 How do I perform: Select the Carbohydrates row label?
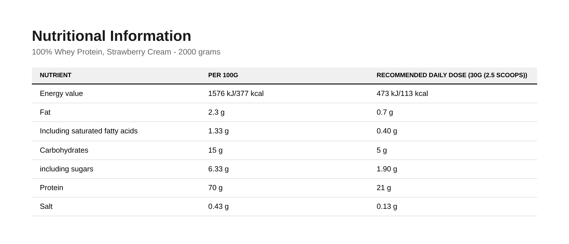pyautogui.click(x=64, y=150)
